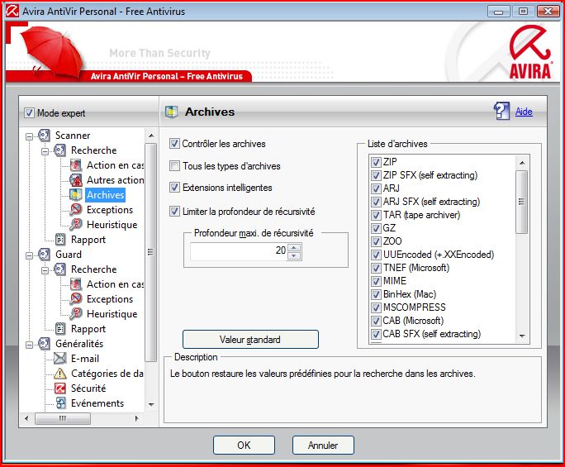
Task: Click the Action en cas icon under Scanner
Action: pyautogui.click(x=76, y=165)
